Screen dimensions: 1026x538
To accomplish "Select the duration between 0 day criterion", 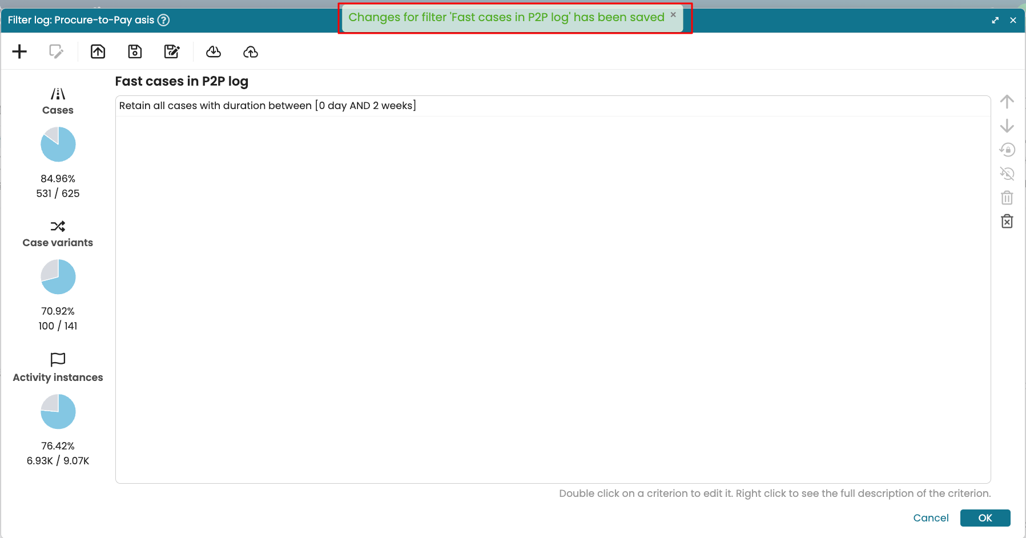I will (267, 106).
